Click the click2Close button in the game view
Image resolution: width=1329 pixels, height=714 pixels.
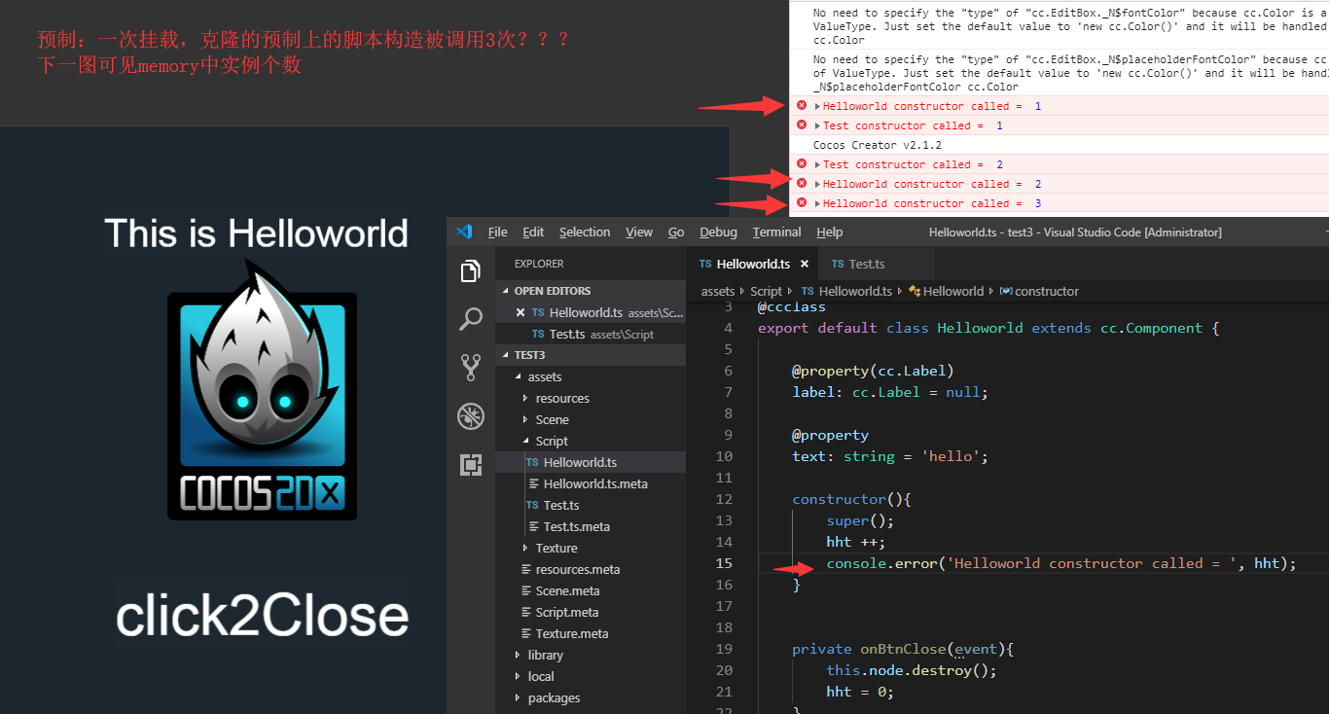(x=262, y=617)
